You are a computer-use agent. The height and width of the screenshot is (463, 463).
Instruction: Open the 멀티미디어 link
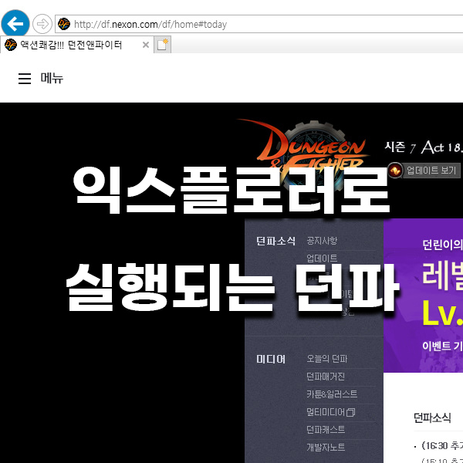tap(326, 412)
